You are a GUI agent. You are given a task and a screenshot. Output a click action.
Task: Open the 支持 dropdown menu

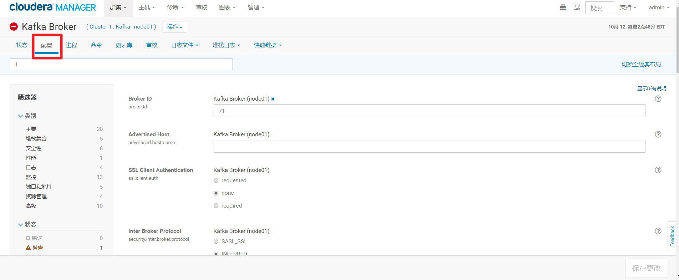[x=628, y=7]
